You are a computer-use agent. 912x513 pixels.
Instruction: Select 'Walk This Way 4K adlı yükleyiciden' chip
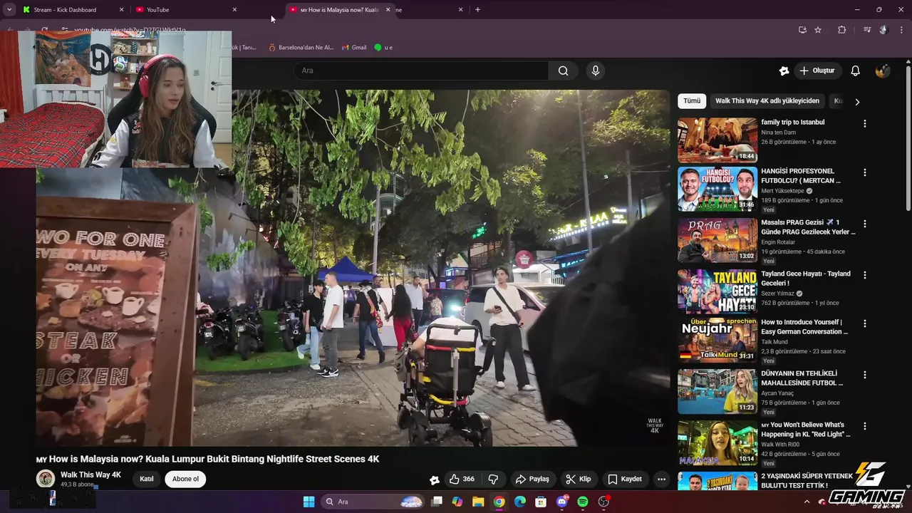767,101
